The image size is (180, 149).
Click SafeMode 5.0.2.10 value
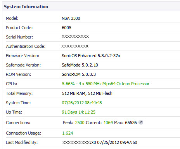point(80,65)
